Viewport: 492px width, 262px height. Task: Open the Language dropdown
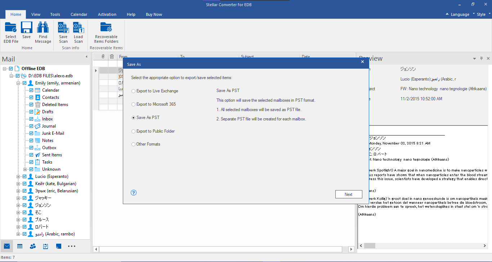point(460,14)
